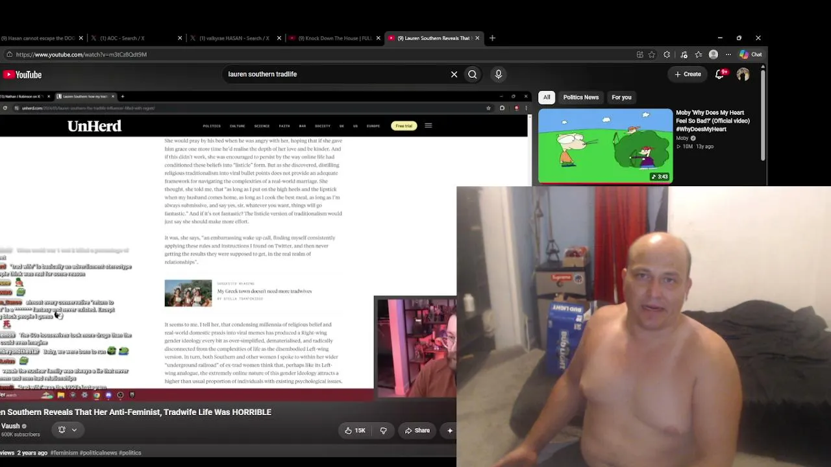Add this page to favorites star
The width and height of the screenshot is (831, 467).
[652, 54]
